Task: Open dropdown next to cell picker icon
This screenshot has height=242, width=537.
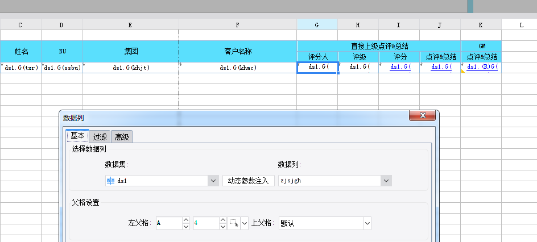Action: (x=245, y=223)
